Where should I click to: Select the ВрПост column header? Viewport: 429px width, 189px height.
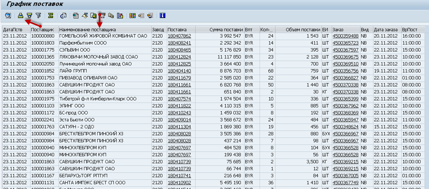coord(413,29)
